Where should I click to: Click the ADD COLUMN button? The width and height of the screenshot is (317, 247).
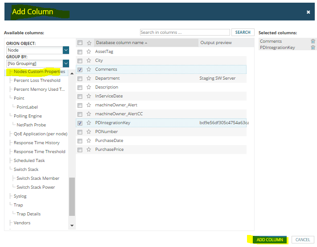(x=269, y=240)
